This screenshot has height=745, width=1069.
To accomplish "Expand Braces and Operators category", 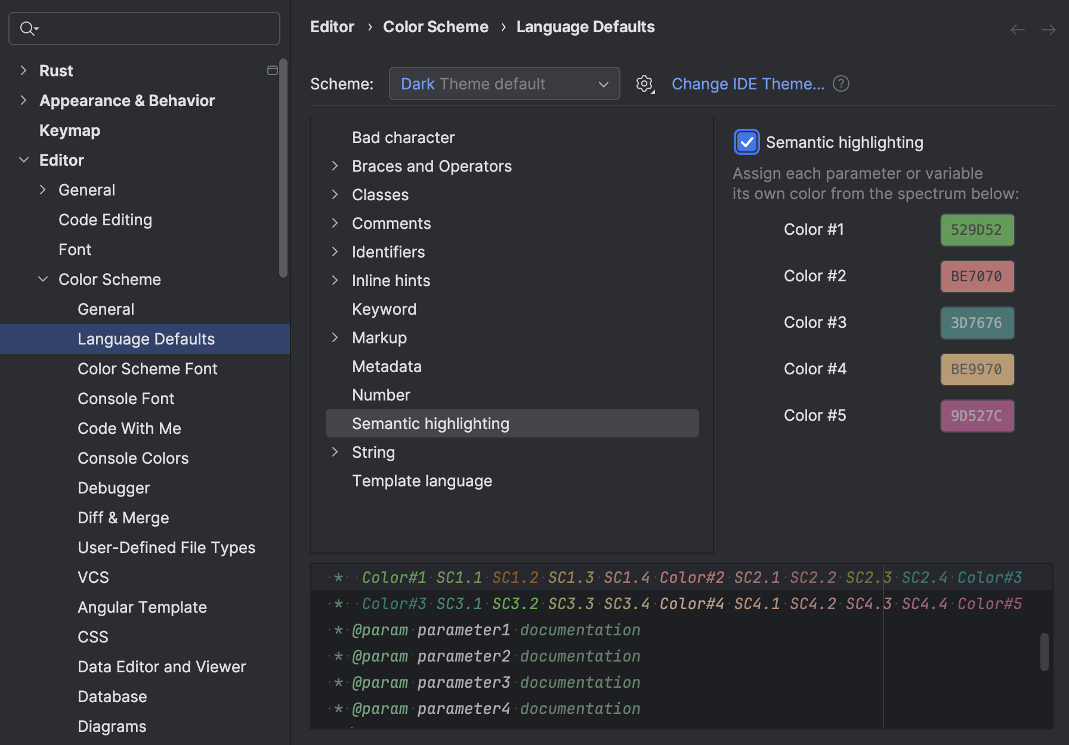I will 335,166.
